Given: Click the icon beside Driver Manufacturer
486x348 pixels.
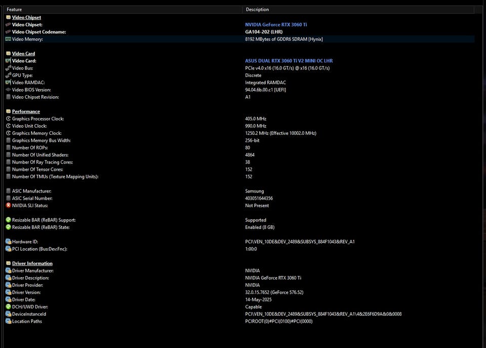Looking at the screenshot, I should point(9,270).
